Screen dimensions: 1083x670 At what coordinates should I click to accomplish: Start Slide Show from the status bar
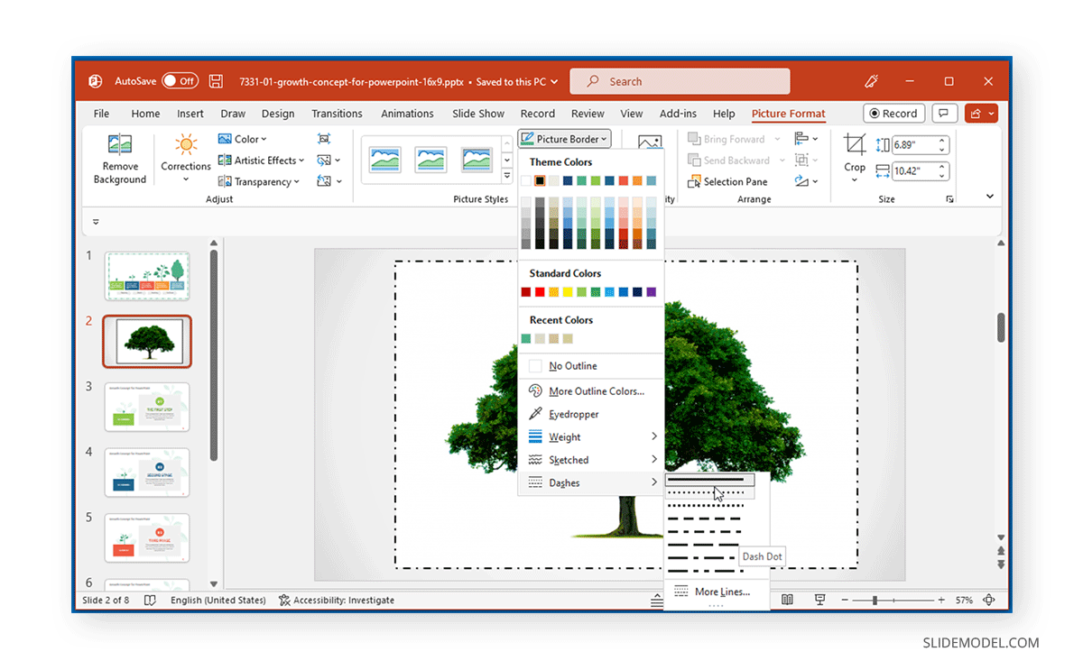pyautogui.click(x=819, y=600)
